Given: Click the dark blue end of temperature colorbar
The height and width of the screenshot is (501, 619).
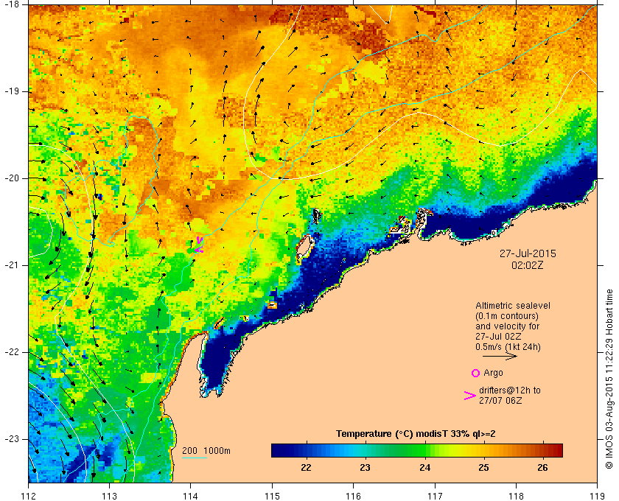Looking at the screenshot, I should pyautogui.click(x=279, y=450).
